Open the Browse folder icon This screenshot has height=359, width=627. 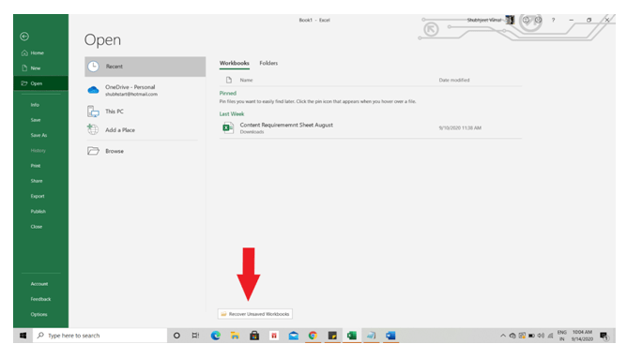93,151
